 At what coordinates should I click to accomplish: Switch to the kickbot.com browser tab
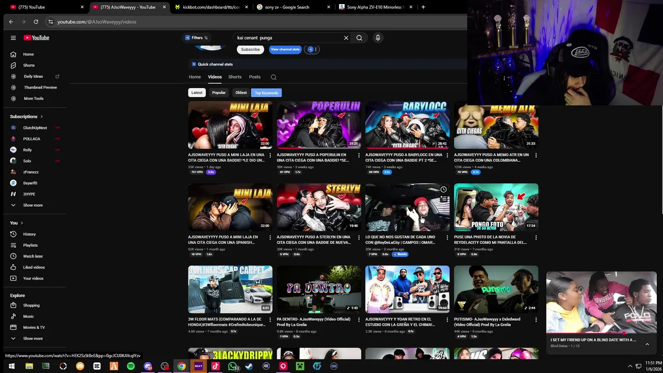coord(211,7)
